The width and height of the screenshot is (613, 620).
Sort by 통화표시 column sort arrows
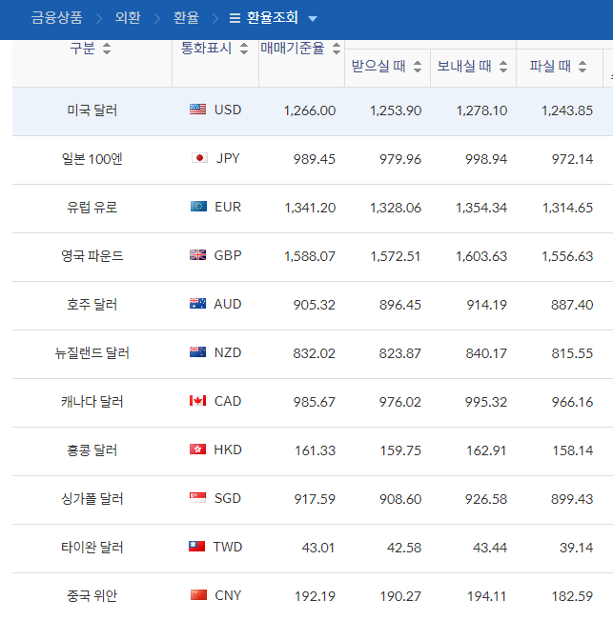point(244,49)
